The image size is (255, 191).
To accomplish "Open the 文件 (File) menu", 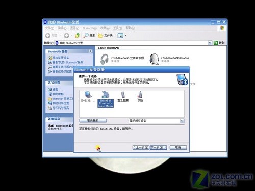I will 49,28.
